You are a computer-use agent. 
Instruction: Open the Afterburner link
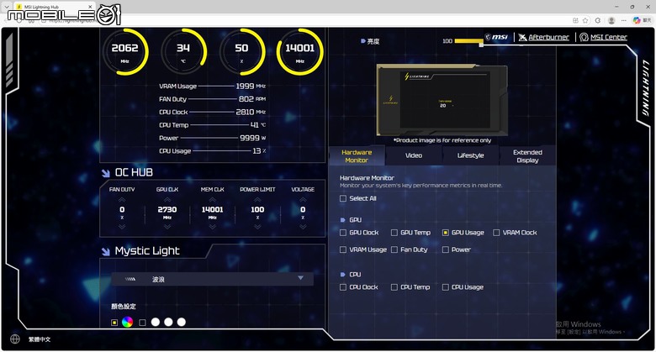click(x=548, y=37)
